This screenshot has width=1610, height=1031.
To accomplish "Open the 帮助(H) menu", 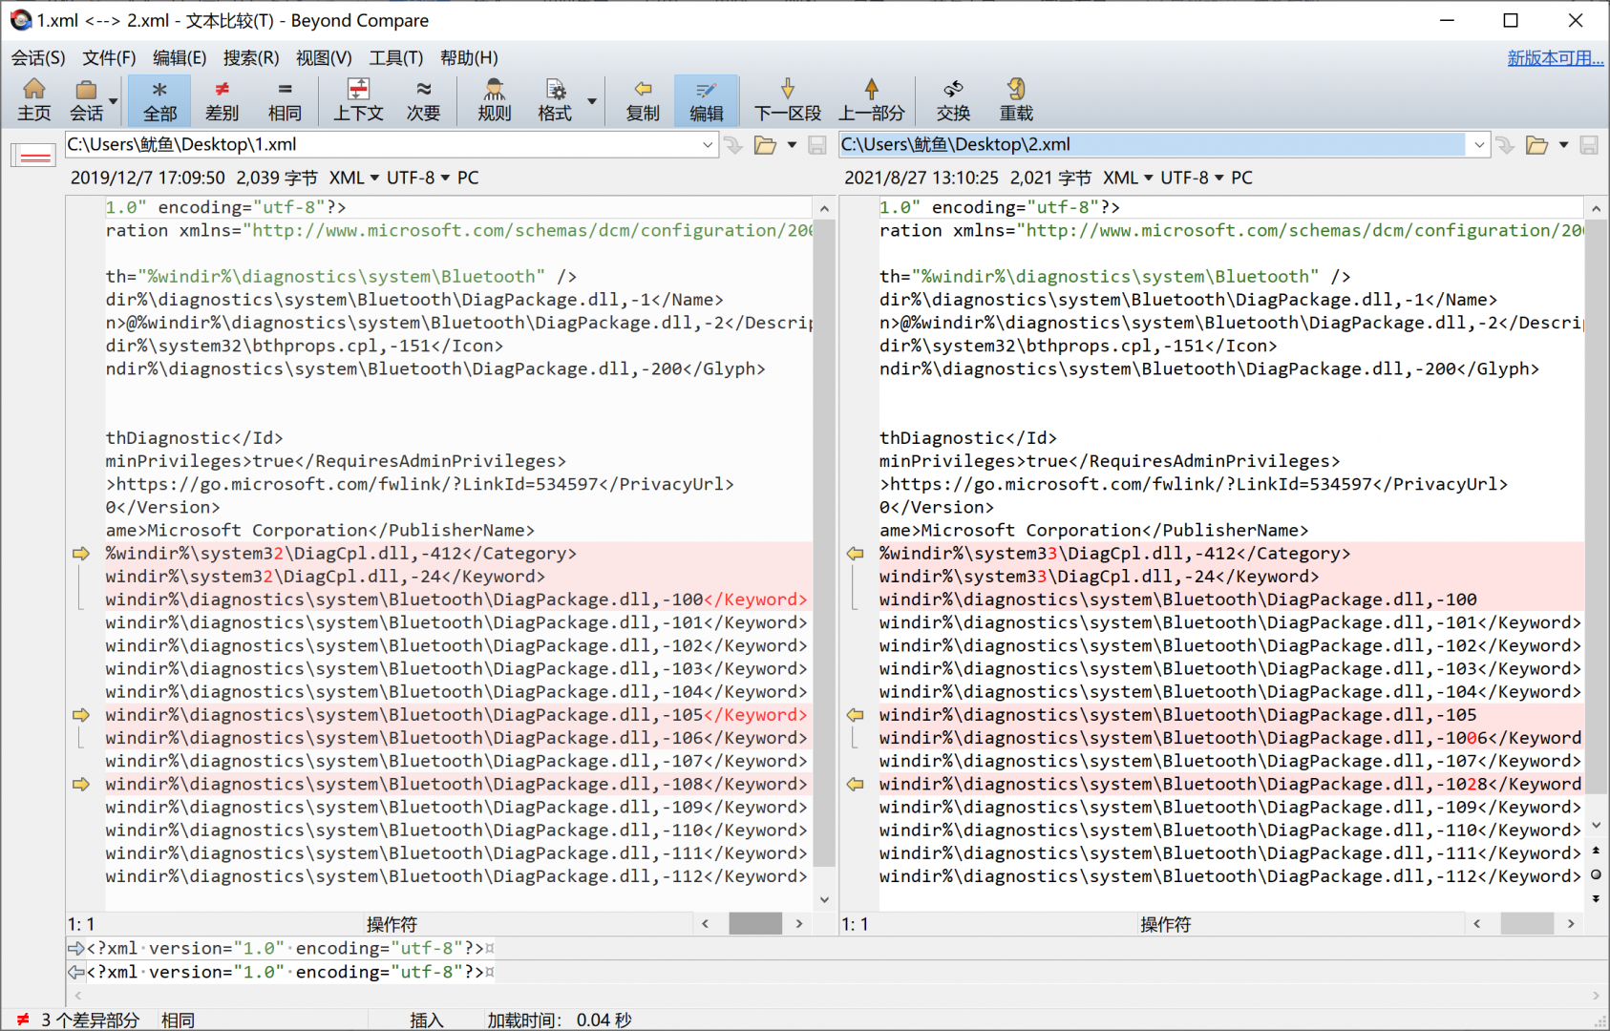I will (469, 58).
